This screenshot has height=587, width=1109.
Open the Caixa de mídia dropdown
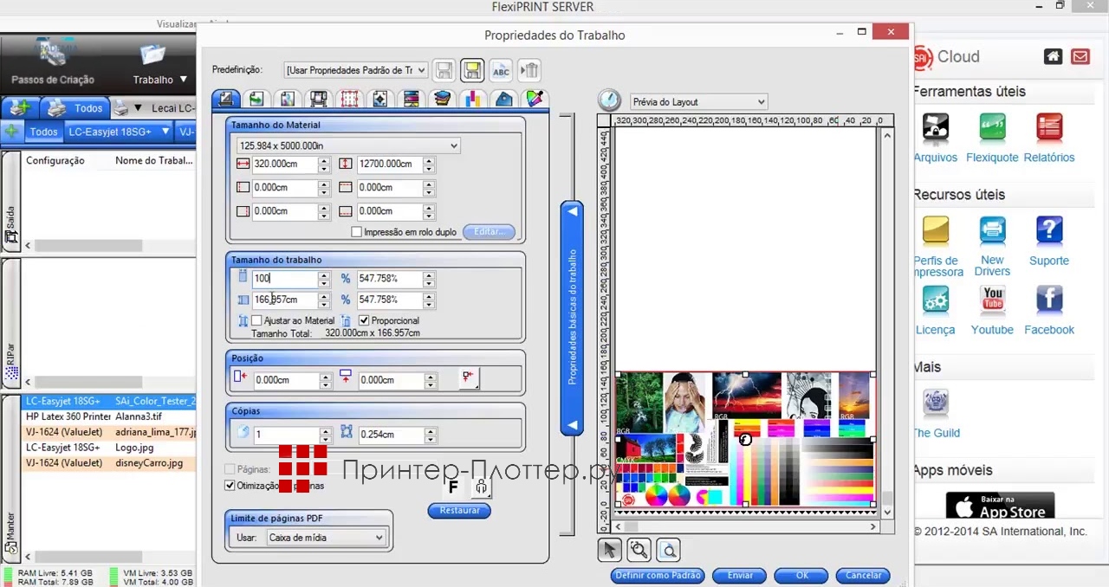325,538
